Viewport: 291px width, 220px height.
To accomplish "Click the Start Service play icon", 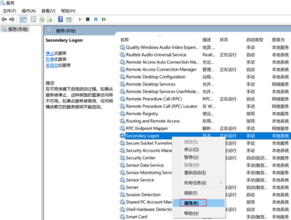I will pyautogui.click(x=80, y=19).
